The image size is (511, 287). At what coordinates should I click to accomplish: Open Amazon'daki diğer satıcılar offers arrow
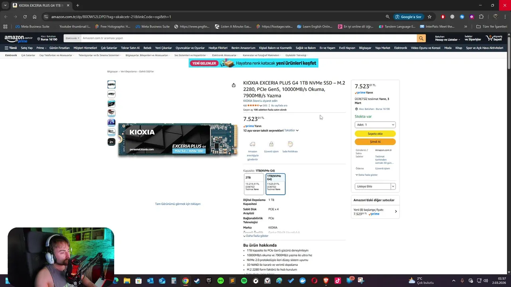[x=396, y=212]
